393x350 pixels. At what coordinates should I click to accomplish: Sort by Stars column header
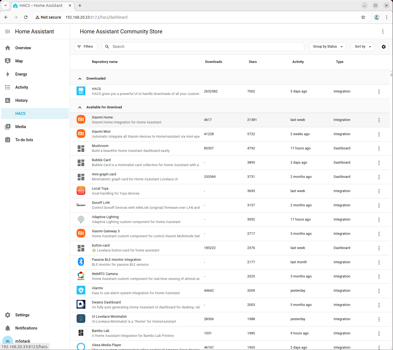coord(252,62)
